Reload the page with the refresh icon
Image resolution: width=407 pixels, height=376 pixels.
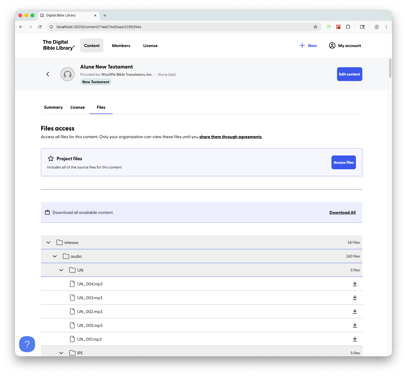click(x=40, y=27)
